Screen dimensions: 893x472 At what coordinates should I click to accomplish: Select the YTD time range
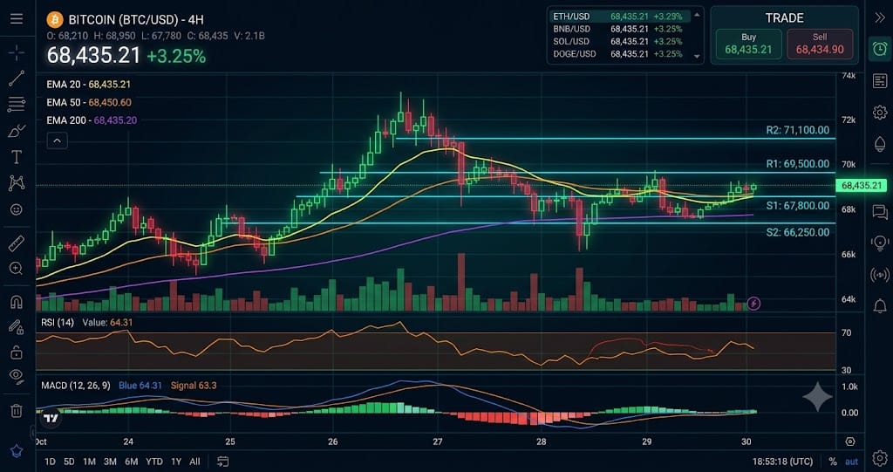[153, 462]
